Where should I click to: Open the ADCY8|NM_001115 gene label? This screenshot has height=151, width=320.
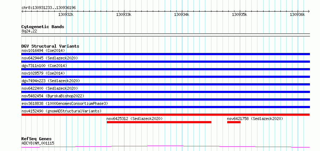point(38,143)
